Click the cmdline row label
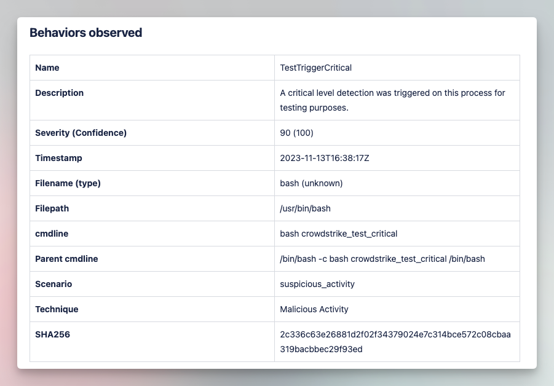The height and width of the screenshot is (386, 554). pos(52,234)
